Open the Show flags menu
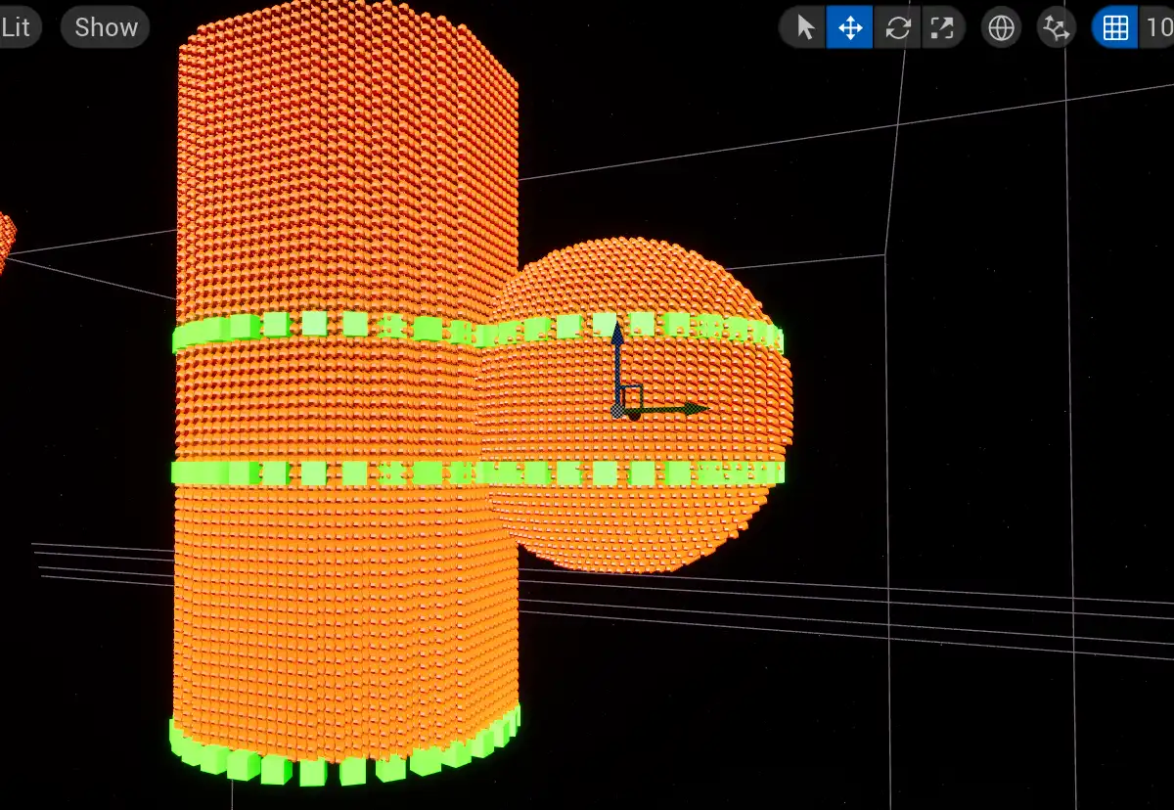This screenshot has height=810, width=1174. tap(106, 27)
